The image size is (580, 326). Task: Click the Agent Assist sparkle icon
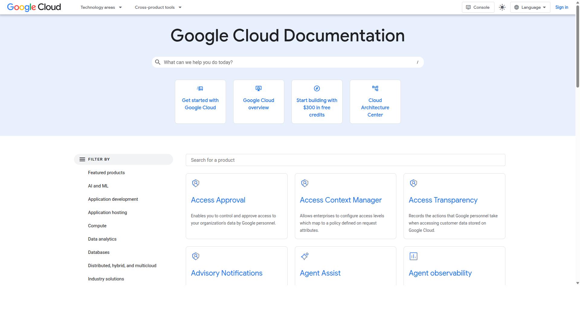tap(305, 256)
